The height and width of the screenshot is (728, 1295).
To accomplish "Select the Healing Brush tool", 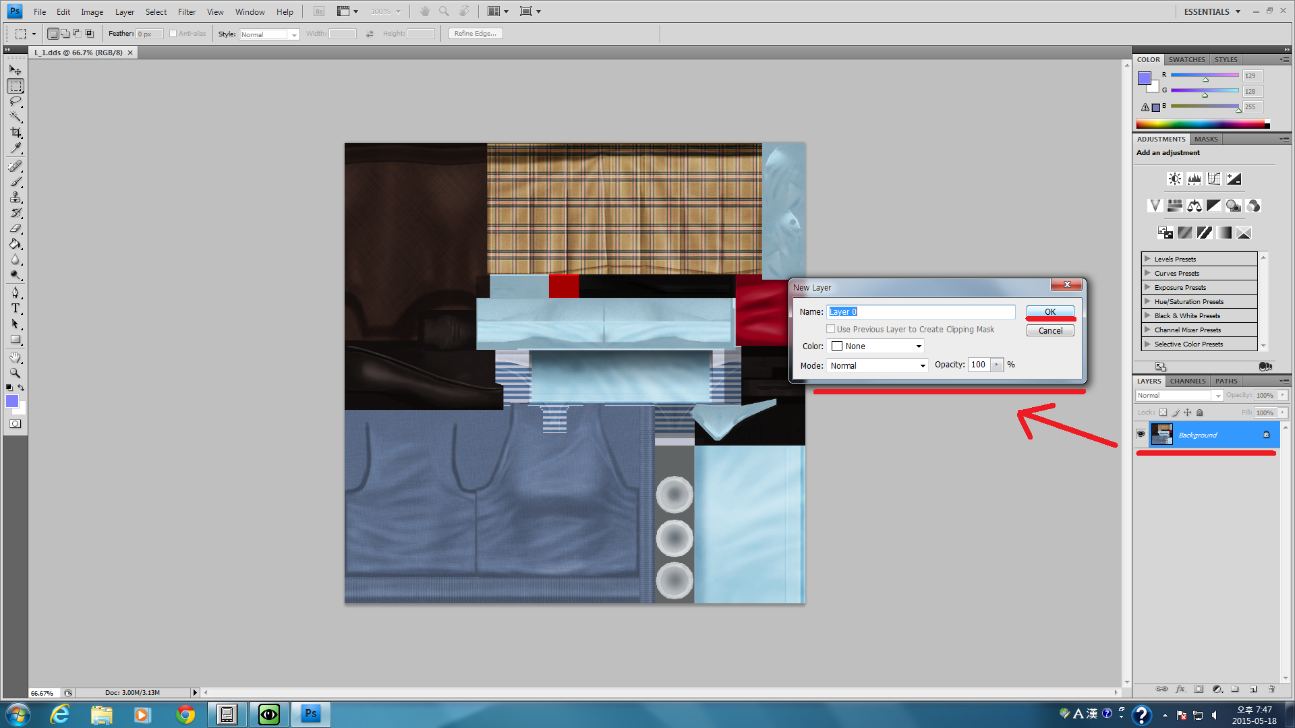I will (16, 166).
